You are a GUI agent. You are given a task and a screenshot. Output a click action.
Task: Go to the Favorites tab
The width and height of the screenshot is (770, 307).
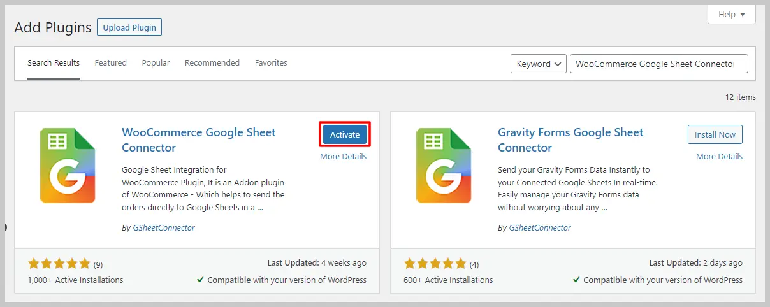[x=271, y=63]
